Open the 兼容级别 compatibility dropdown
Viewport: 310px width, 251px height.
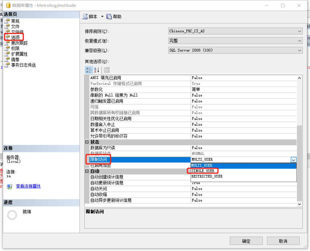coord(299,50)
